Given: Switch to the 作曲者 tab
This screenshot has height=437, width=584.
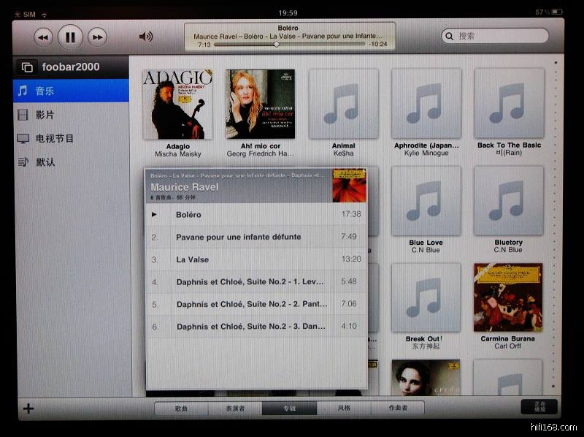Looking at the screenshot, I should pyautogui.click(x=398, y=408).
